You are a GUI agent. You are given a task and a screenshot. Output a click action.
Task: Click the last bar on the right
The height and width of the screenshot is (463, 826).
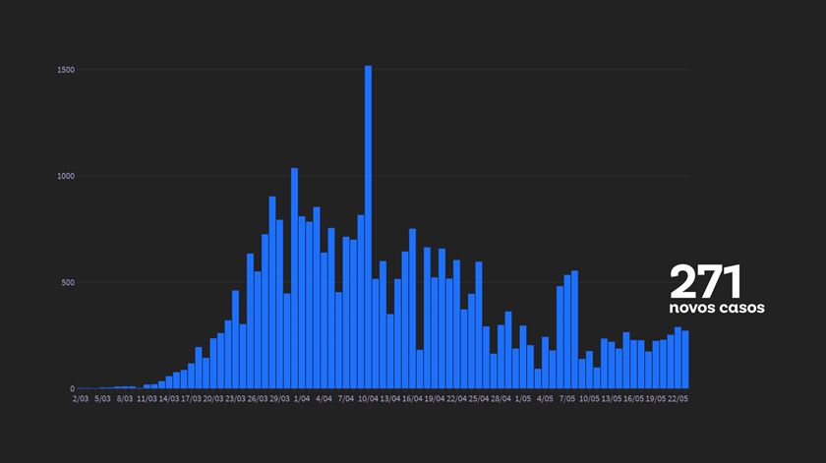[x=685, y=360]
